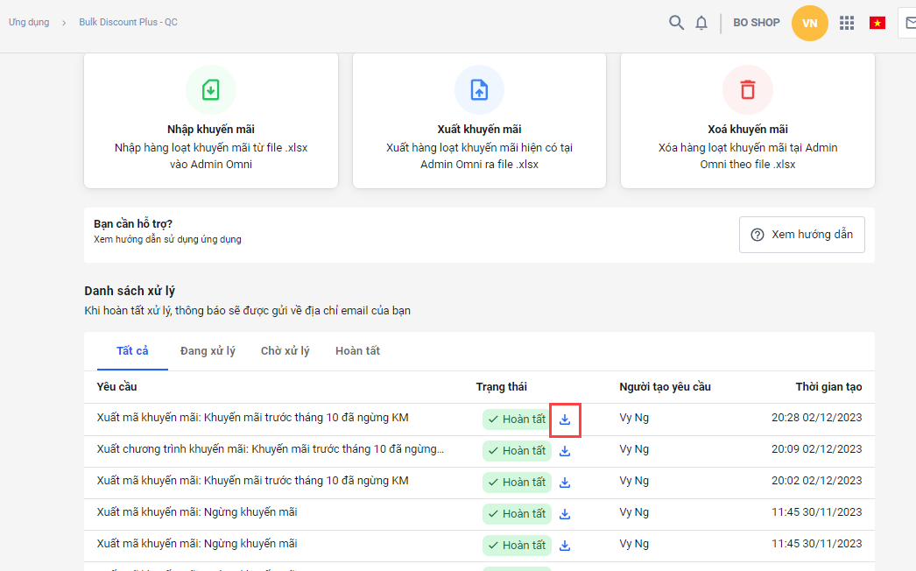Download the 20:09 02/12/2023 export file
This screenshot has height=571, width=916.
(565, 451)
